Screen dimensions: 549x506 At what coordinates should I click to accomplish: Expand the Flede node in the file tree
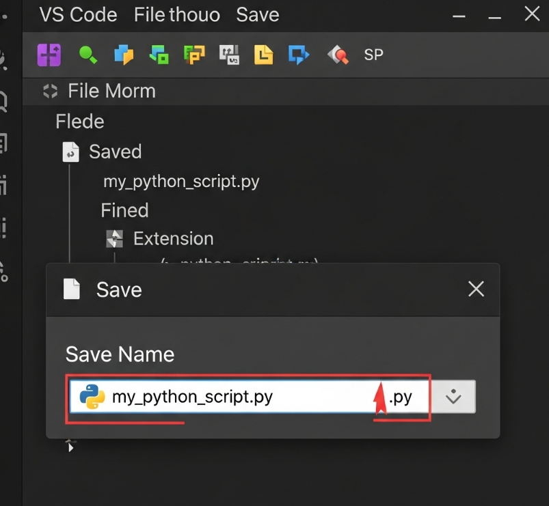click(79, 121)
